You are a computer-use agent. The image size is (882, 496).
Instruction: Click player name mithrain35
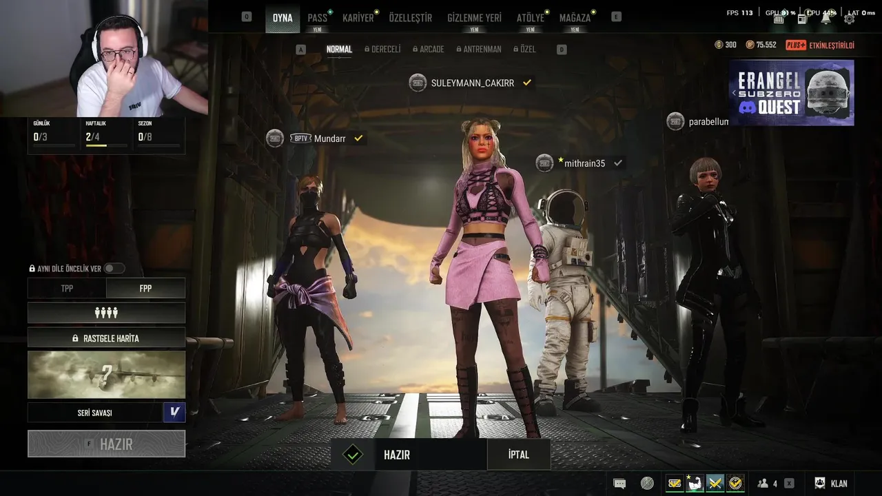(584, 163)
